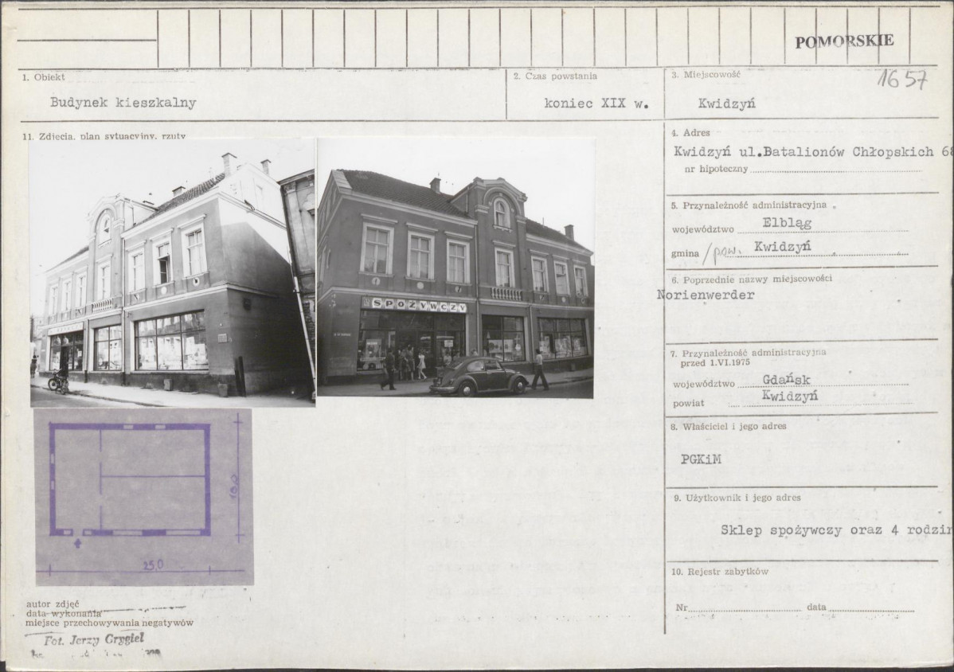Click the Kwidzyń entry under Miejscowość
The width and height of the screenshot is (954, 672).
point(726,103)
